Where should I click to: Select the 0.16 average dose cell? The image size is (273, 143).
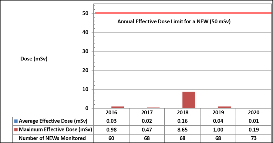183,121
